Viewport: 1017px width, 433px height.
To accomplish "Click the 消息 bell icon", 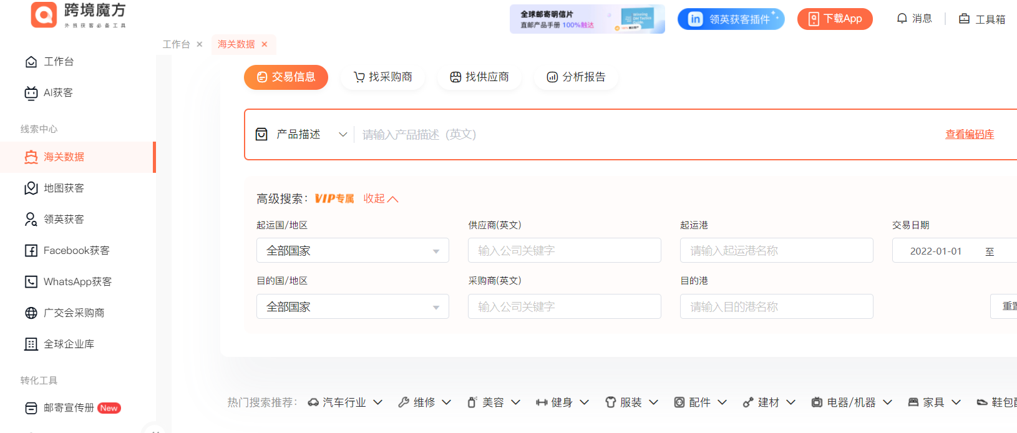I will [902, 19].
